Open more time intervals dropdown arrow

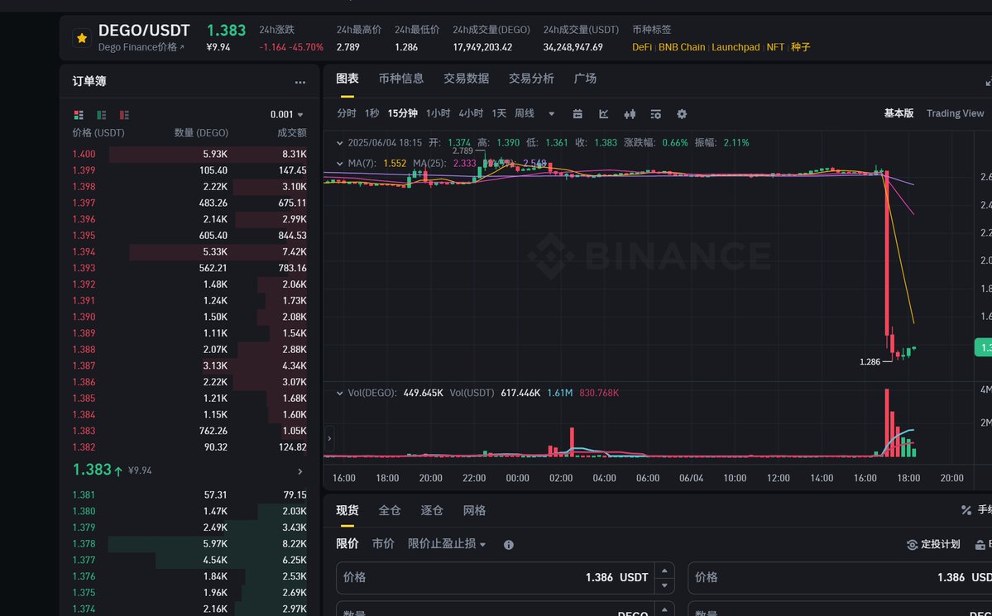pos(552,114)
